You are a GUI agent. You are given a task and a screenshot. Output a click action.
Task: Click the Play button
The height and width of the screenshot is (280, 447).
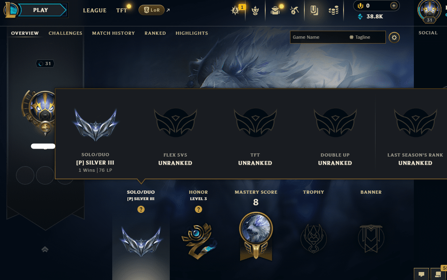40,10
